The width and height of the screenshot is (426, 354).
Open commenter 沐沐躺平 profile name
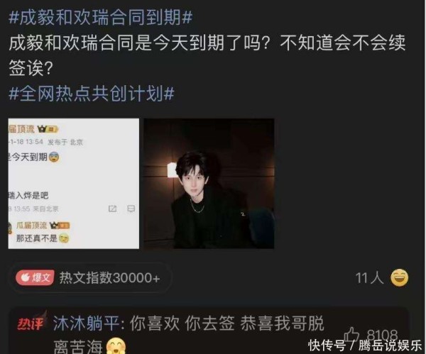tap(87, 323)
